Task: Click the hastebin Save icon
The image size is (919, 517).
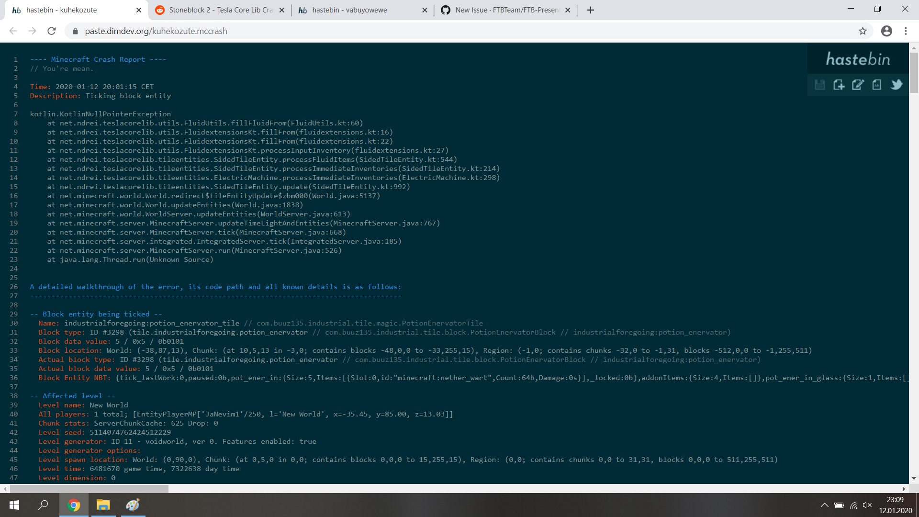Action: [820, 85]
